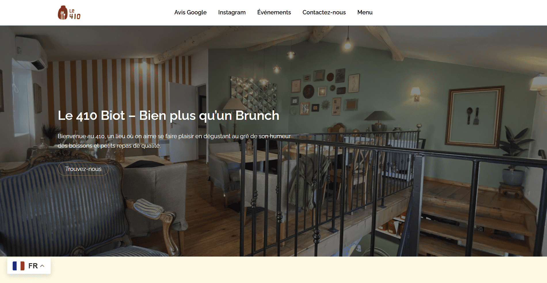This screenshot has height=283, width=547.
Task: Click the framed spoon and fork artwork
Action: point(474,116)
